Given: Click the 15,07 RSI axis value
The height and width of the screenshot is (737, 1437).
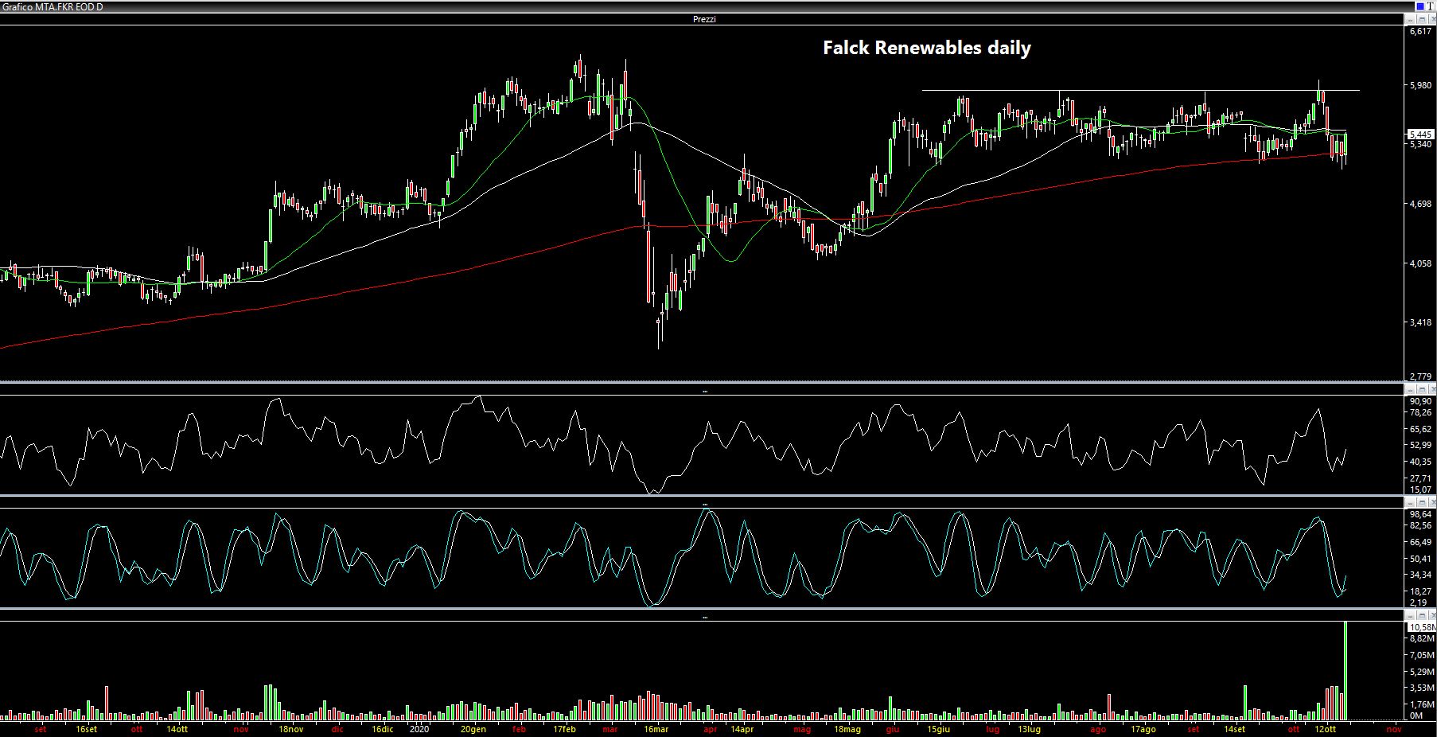Looking at the screenshot, I should click(1419, 489).
